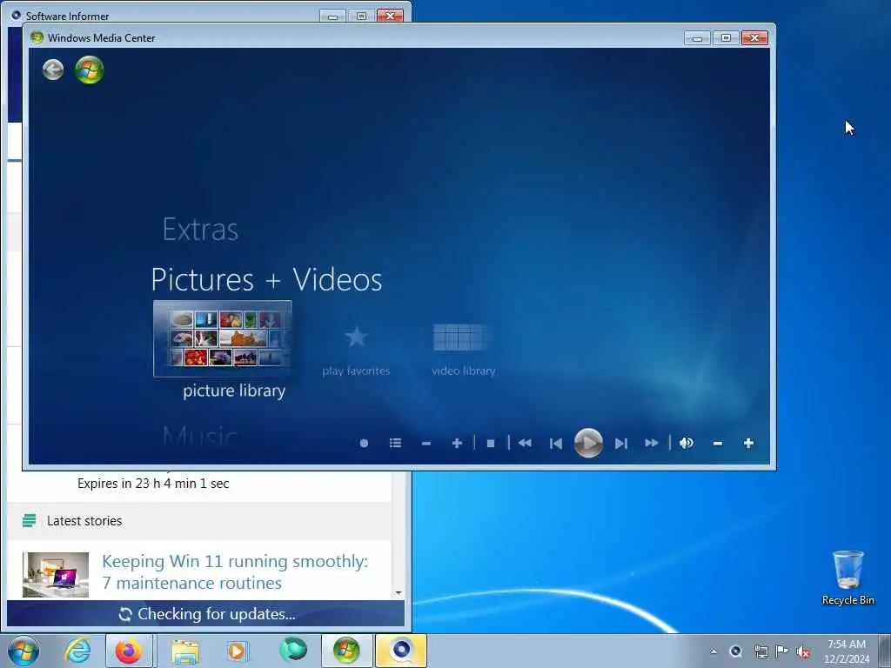The image size is (891, 668).
Task: Select play favorites star
Action: point(356,337)
